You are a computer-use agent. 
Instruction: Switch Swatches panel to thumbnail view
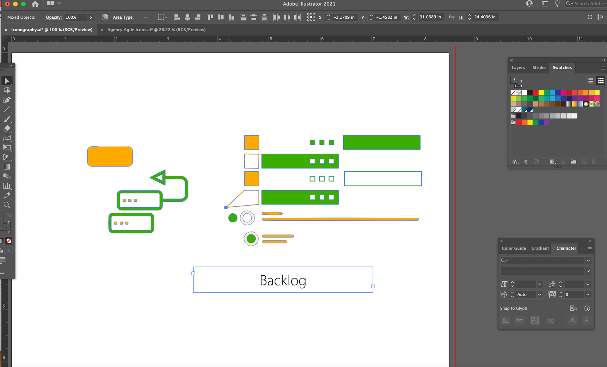pyautogui.click(x=601, y=81)
